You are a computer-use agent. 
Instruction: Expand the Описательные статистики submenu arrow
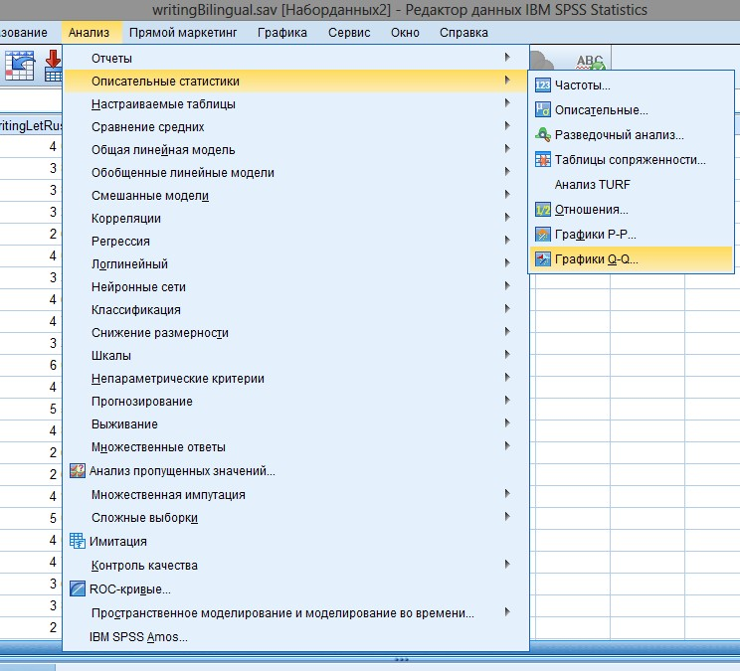[x=507, y=81]
